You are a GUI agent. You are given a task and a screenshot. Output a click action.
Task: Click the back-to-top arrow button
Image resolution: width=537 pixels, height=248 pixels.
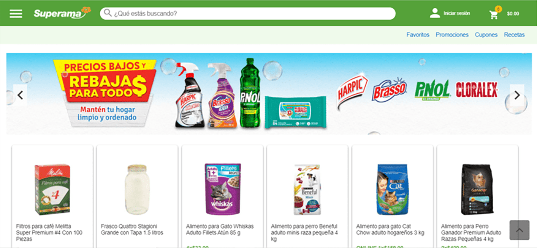click(519, 230)
